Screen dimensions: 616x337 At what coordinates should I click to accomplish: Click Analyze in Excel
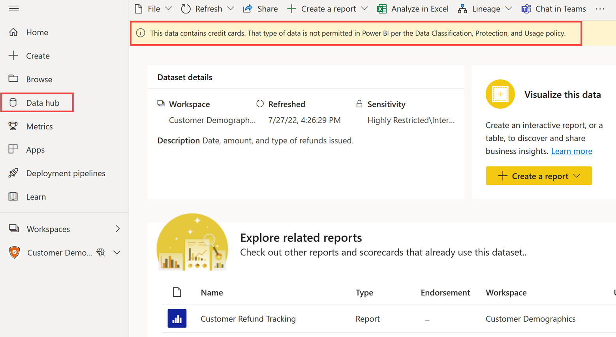(413, 9)
